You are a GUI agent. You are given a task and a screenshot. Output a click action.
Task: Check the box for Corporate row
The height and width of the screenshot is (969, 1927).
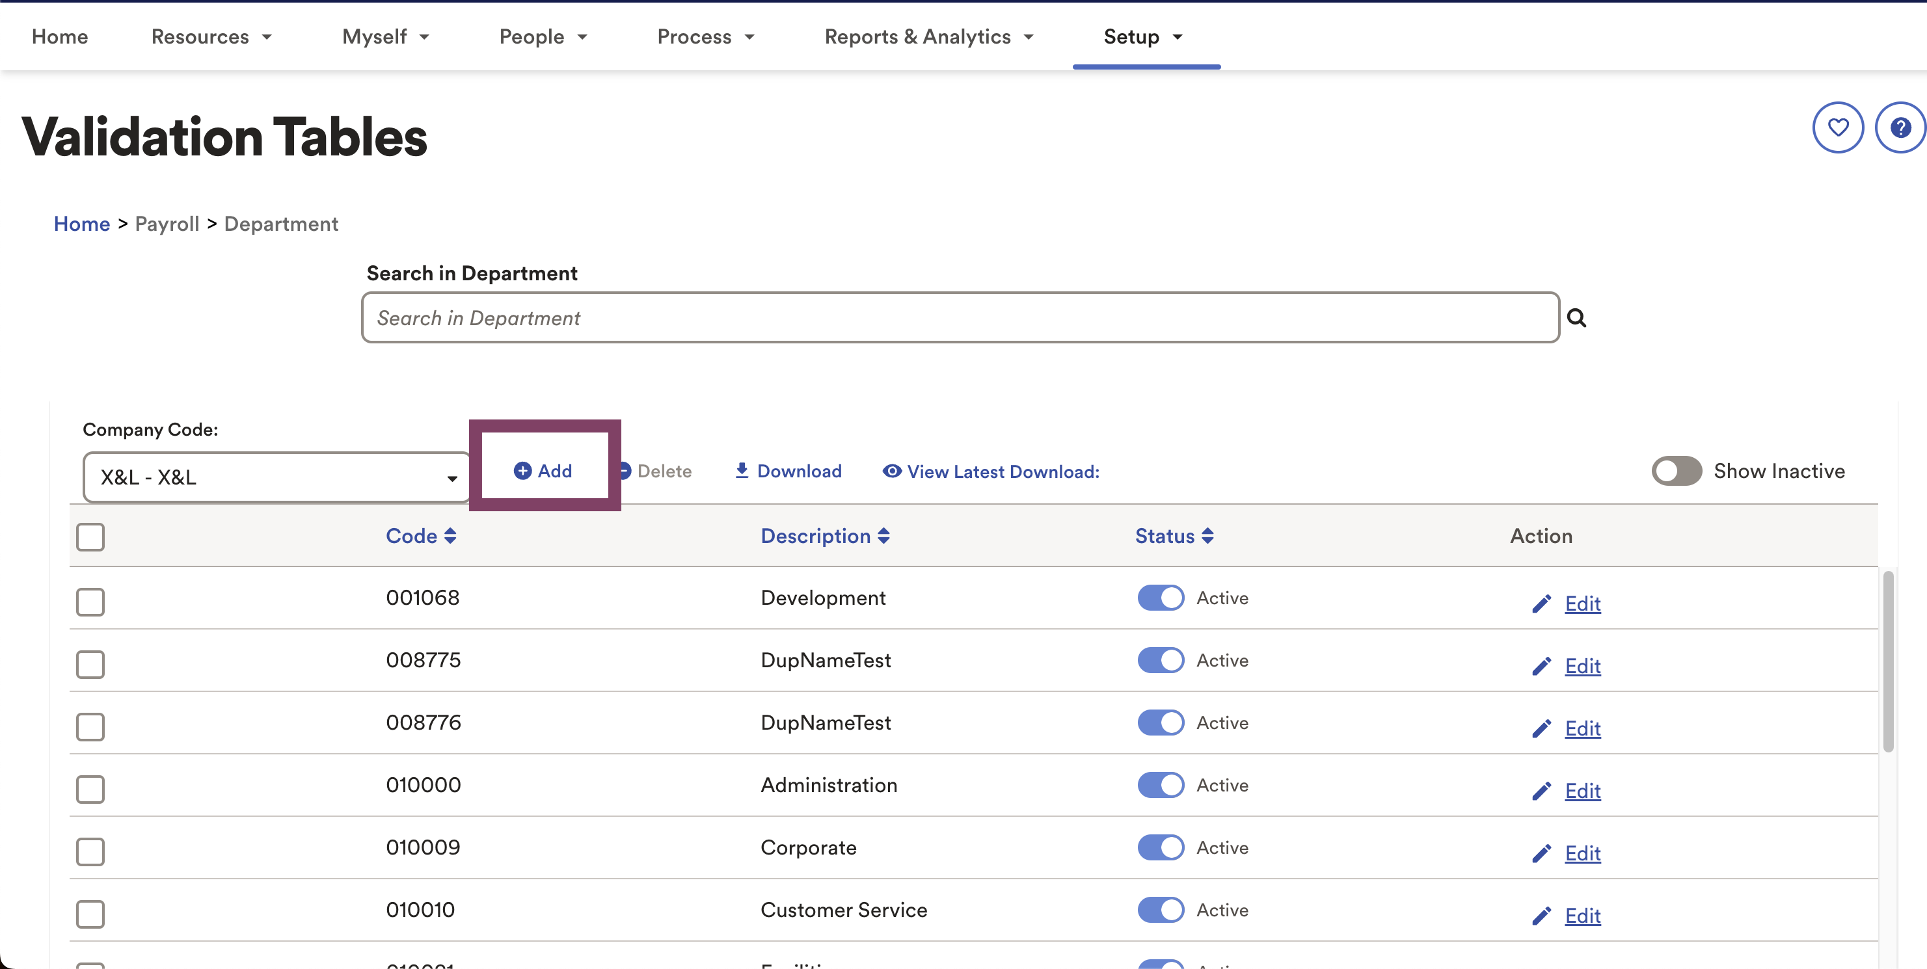90,851
